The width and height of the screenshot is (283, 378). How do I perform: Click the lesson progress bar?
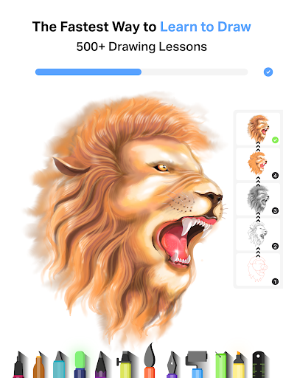point(141,72)
